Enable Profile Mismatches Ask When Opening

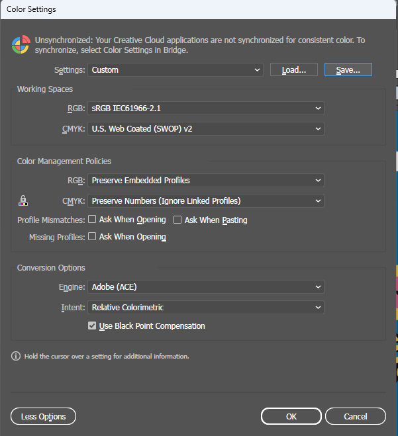pyautogui.click(x=92, y=220)
